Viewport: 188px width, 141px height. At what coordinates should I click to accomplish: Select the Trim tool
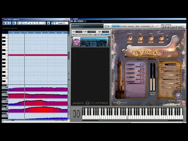point(27,23)
